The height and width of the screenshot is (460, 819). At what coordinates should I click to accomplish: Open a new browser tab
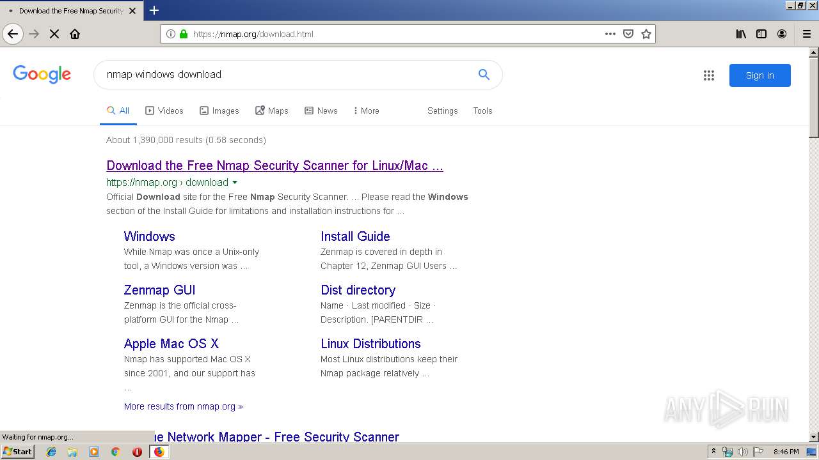(x=154, y=10)
